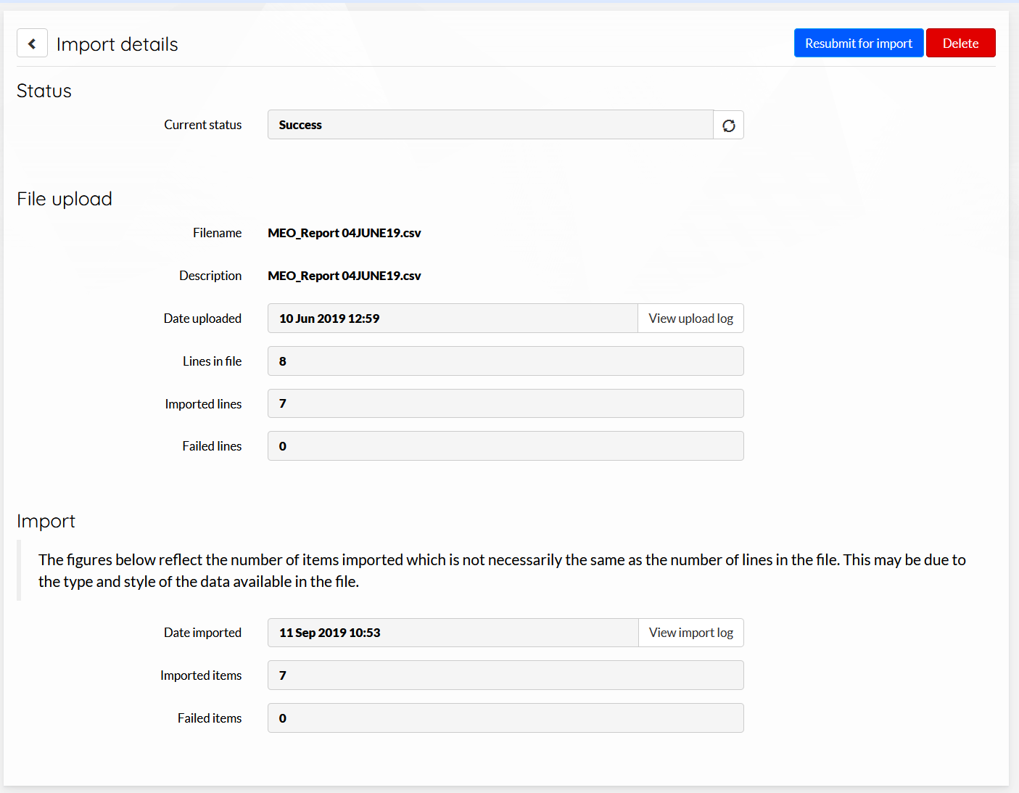Click Resubmit for import button

859,43
